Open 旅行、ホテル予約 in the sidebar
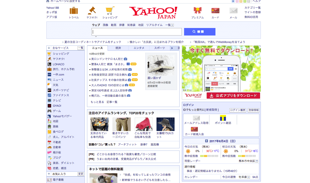310x183 pixels. (x=63, y=69)
